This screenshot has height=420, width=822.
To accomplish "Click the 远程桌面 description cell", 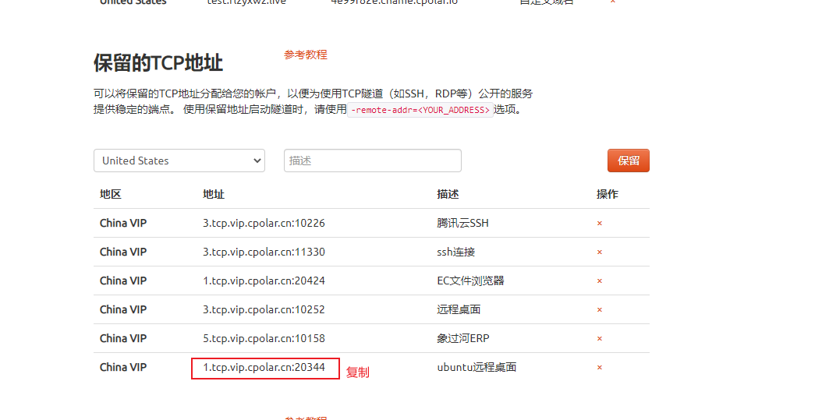I will [x=459, y=309].
